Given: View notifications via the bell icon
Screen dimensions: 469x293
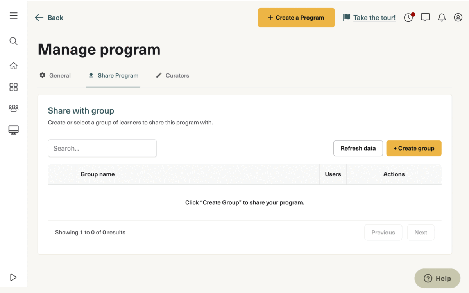Looking at the screenshot, I should (x=442, y=18).
